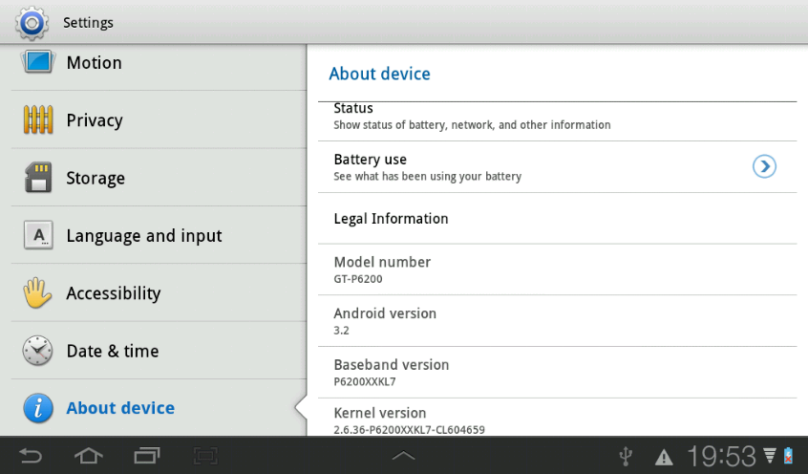Expand Battery use with arrow button
Viewport: 808px width, 474px height.
coord(764,166)
